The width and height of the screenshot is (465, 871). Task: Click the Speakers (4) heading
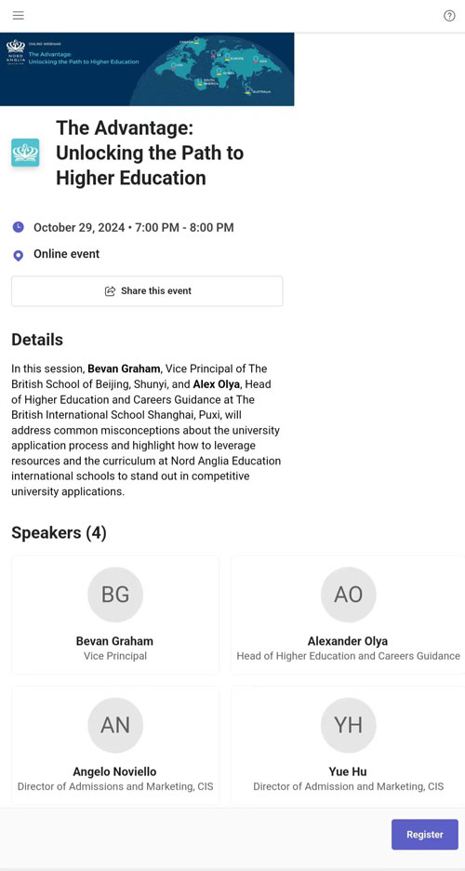click(59, 532)
